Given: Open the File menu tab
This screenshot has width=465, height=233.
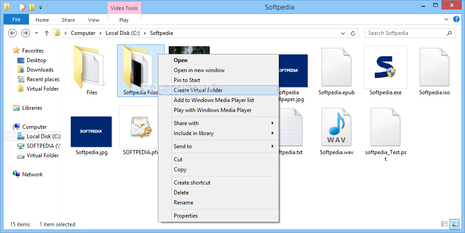Looking at the screenshot, I should click(x=16, y=19).
